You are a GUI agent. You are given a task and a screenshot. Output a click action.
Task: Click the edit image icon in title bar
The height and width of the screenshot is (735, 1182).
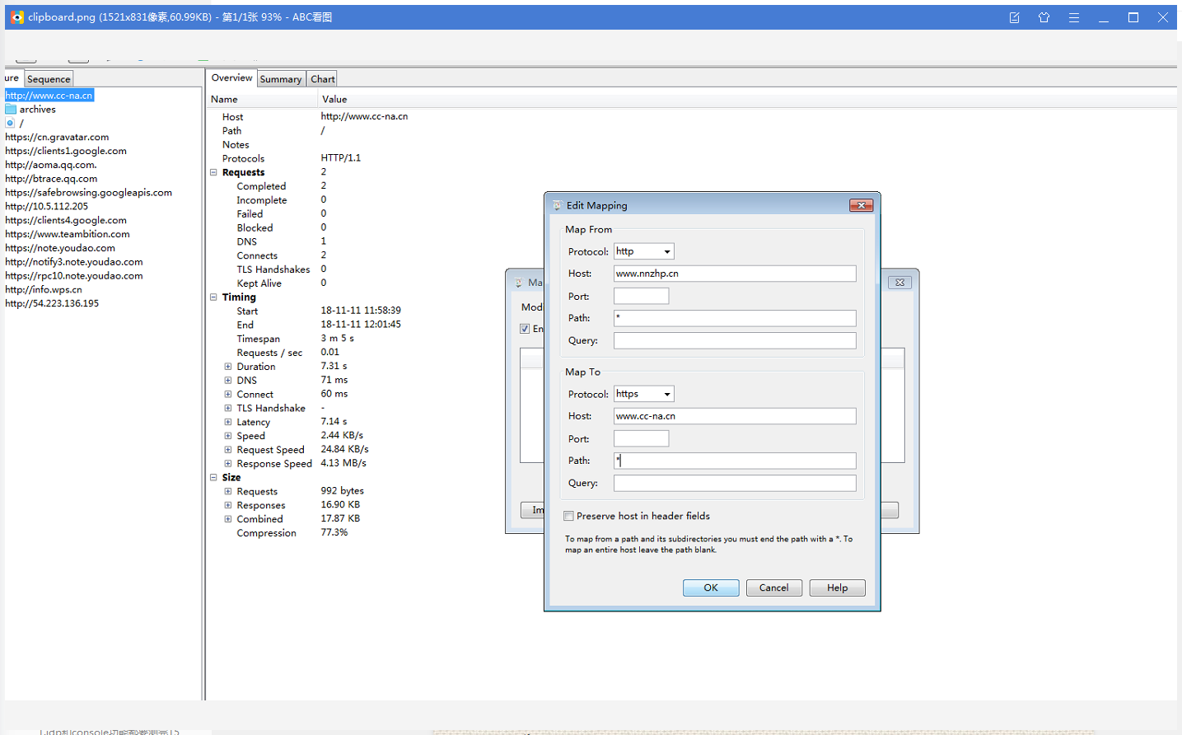pos(1014,17)
